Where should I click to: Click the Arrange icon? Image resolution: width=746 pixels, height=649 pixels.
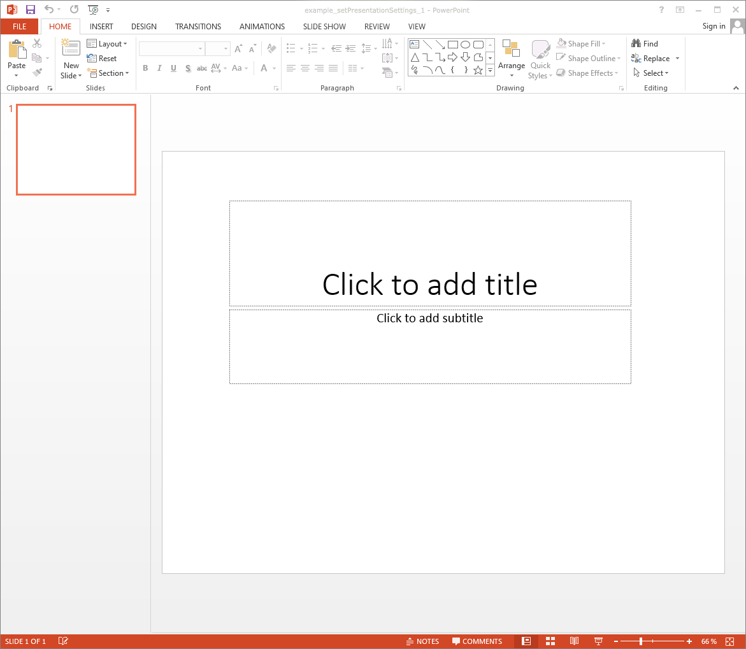click(512, 48)
